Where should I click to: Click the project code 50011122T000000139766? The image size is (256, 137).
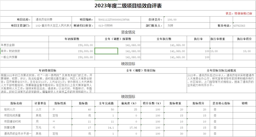click(x=114, y=20)
